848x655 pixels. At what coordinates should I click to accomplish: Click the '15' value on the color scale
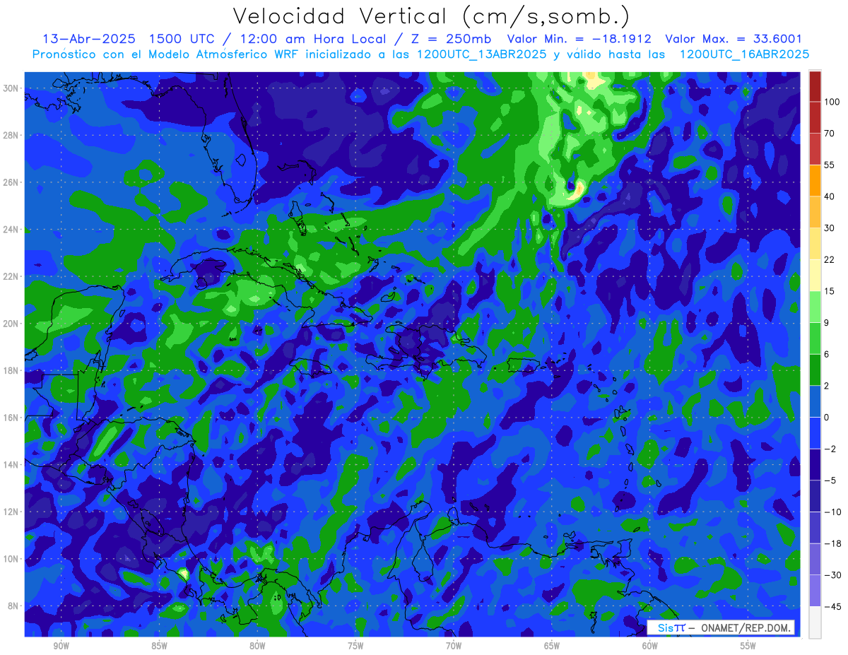pos(830,291)
